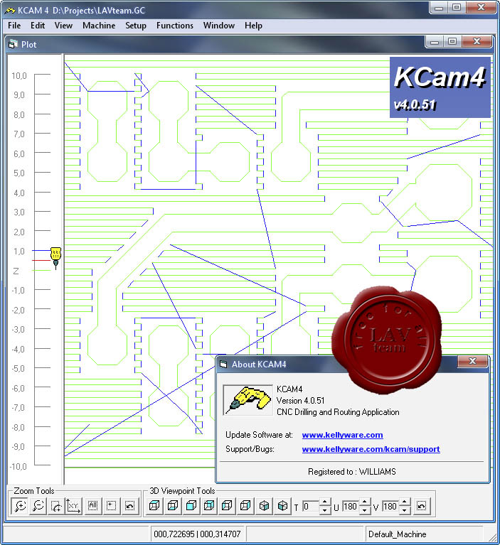Click the About KCAM4 dialog title icon
The height and width of the screenshot is (545, 500).
click(x=223, y=364)
